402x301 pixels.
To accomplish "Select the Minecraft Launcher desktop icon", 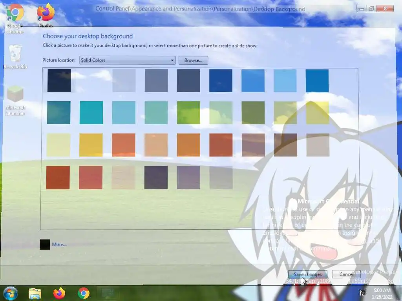I will 15,101.
